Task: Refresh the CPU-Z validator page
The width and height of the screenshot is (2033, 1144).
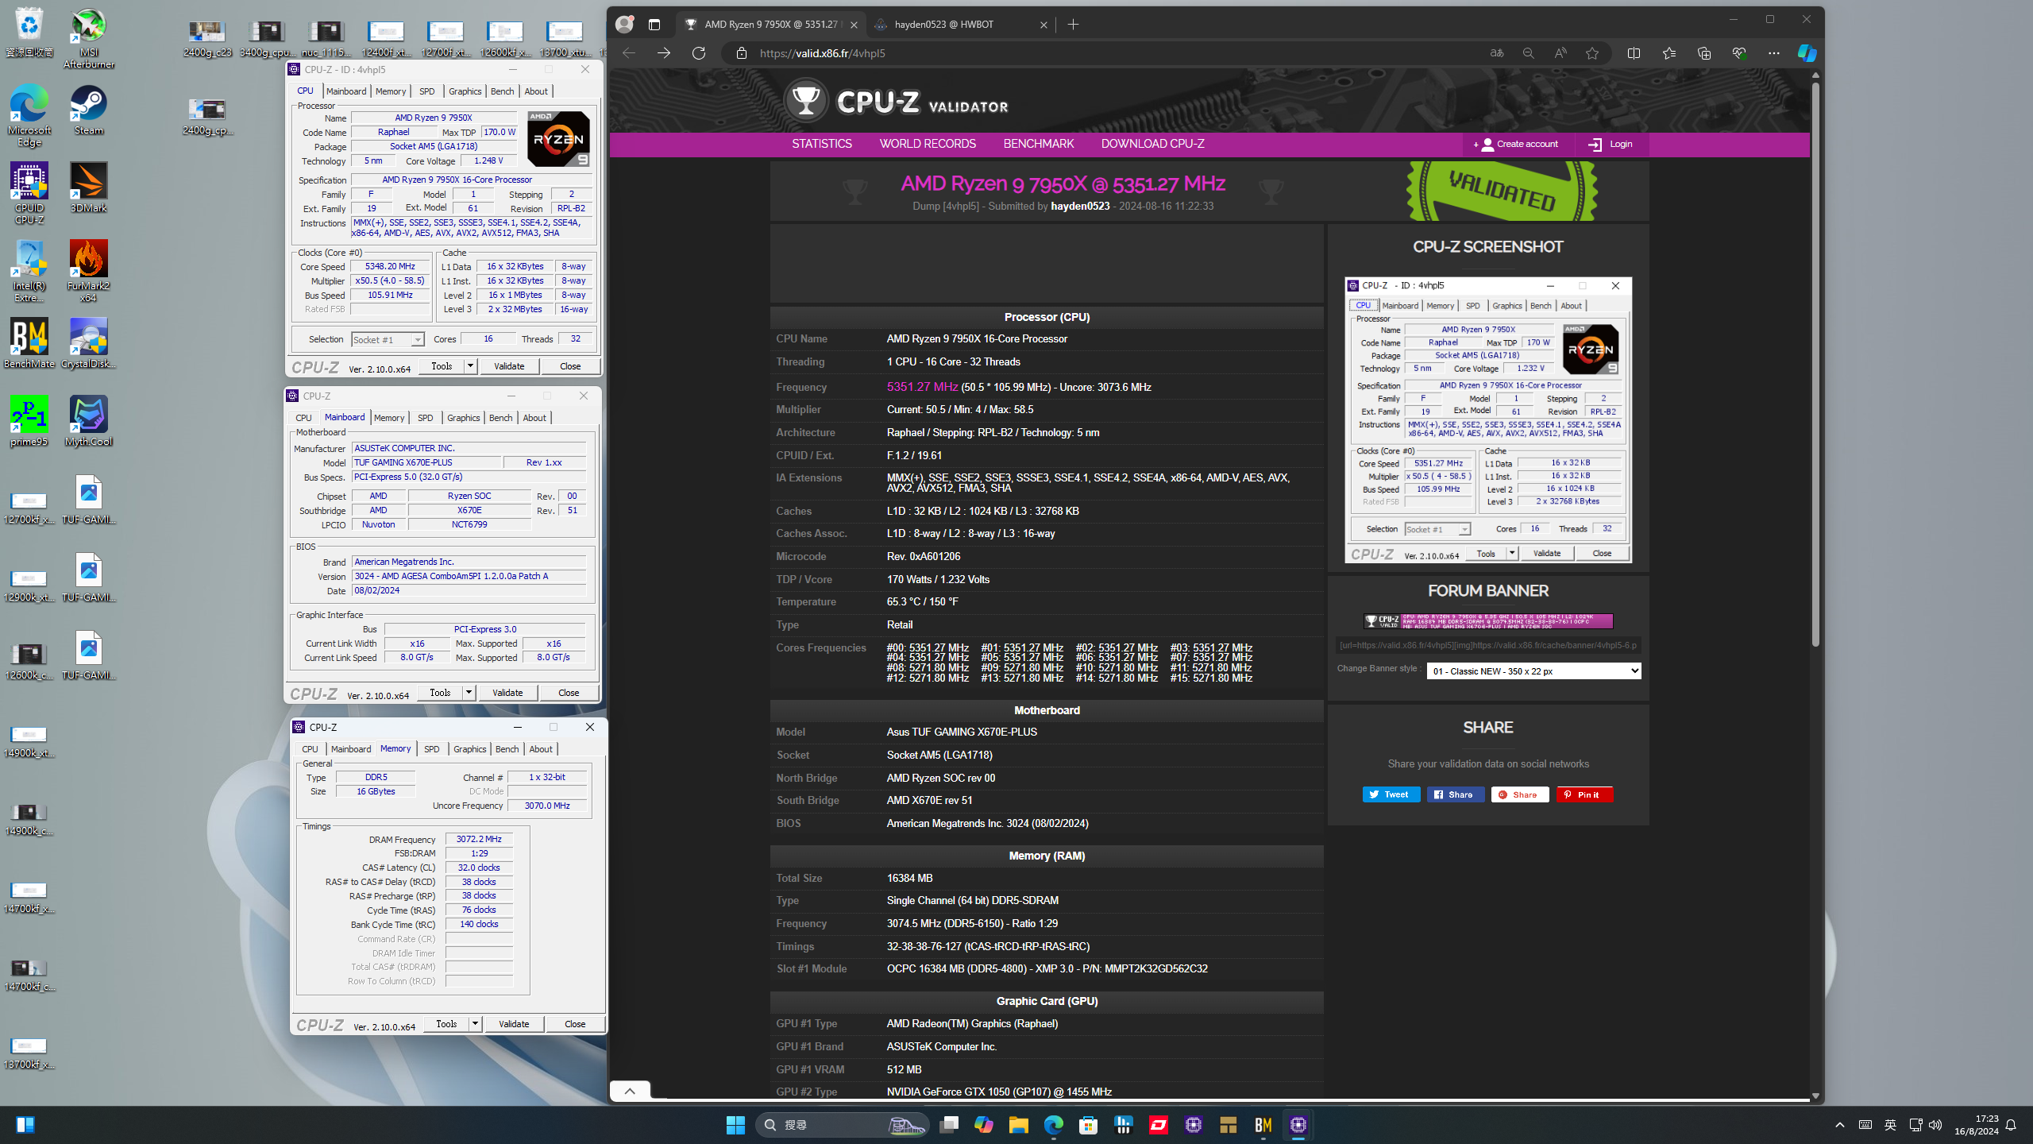Action: pos(699,53)
